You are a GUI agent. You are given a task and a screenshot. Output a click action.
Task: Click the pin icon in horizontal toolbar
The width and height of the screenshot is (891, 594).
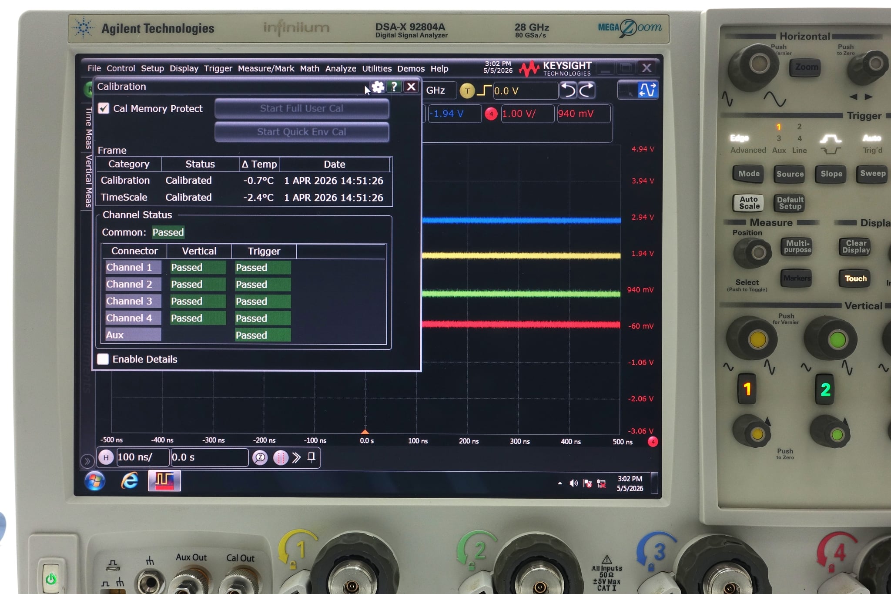[x=312, y=457]
